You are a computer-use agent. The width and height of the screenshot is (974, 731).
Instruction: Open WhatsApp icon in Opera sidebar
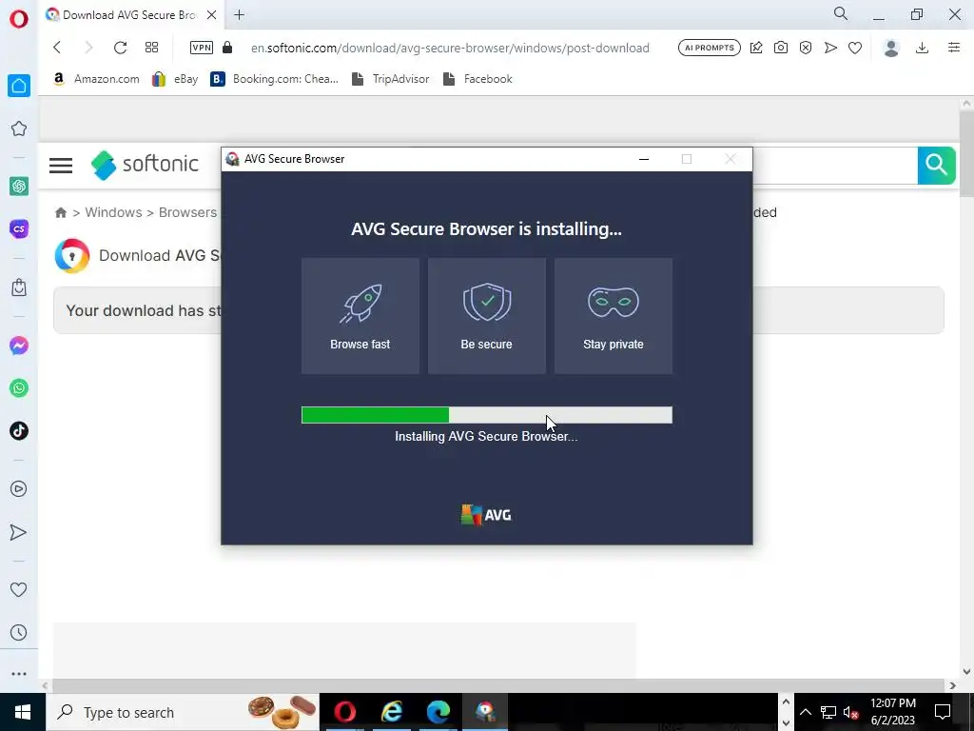[19, 388]
